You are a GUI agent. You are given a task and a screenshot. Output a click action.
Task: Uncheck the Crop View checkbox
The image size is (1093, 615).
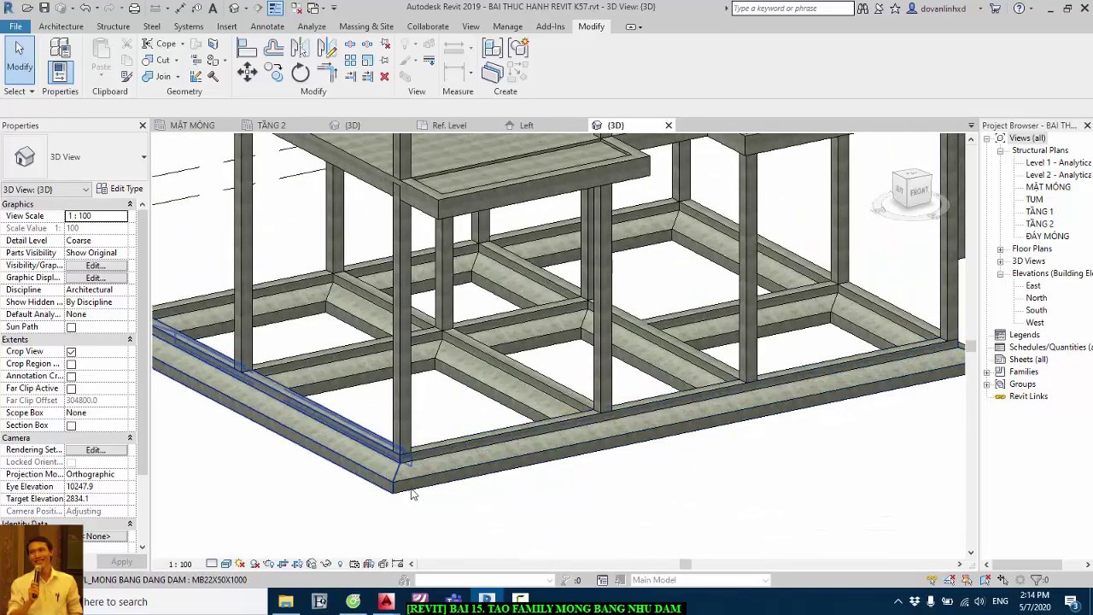click(x=71, y=352)
